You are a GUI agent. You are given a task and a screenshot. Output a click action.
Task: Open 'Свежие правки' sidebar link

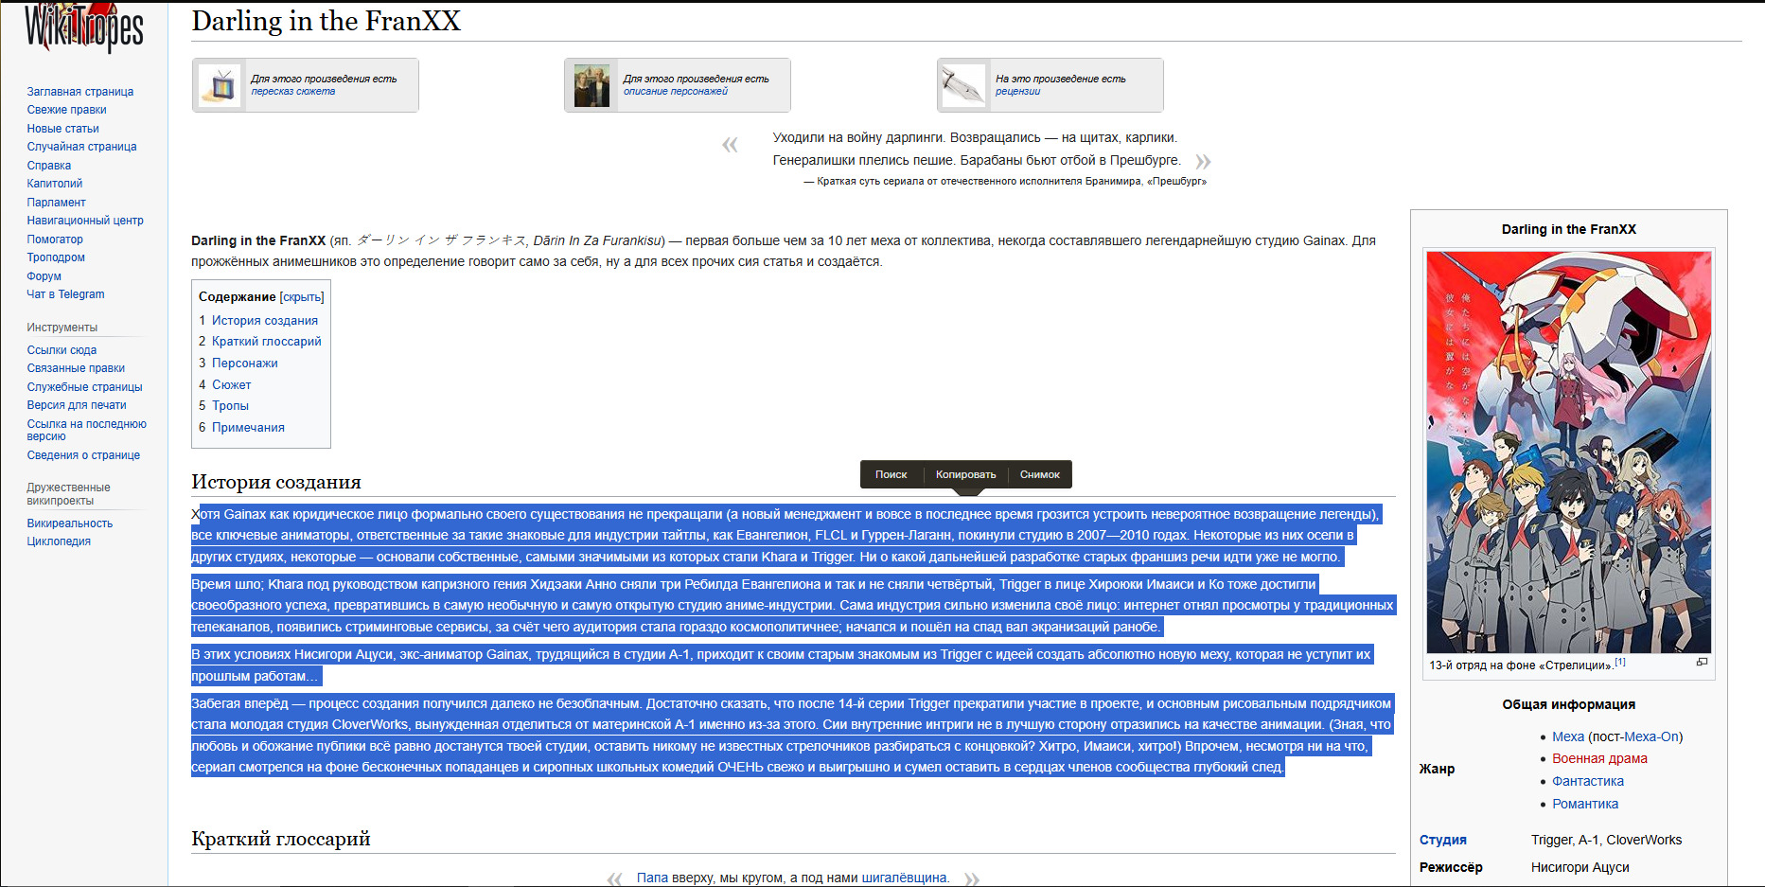pos(66,110)
